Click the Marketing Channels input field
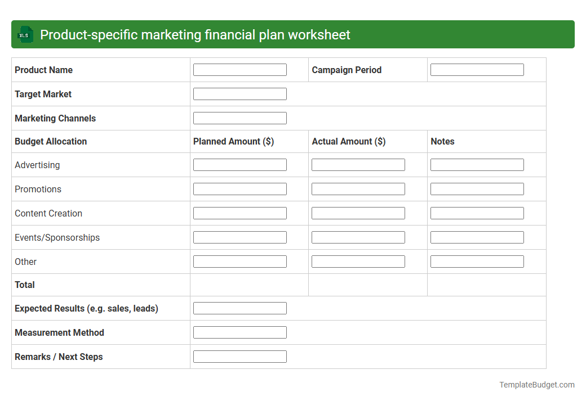The height and width of the screenshot is (401, 586). click(x=239, y=118)
